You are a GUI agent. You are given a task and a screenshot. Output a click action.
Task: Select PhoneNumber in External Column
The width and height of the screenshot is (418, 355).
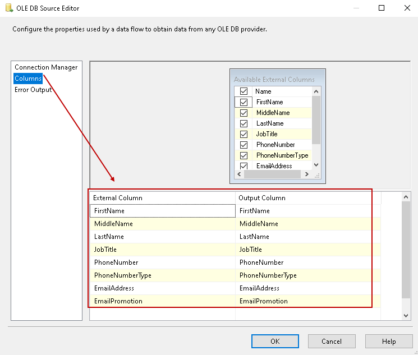163,262
